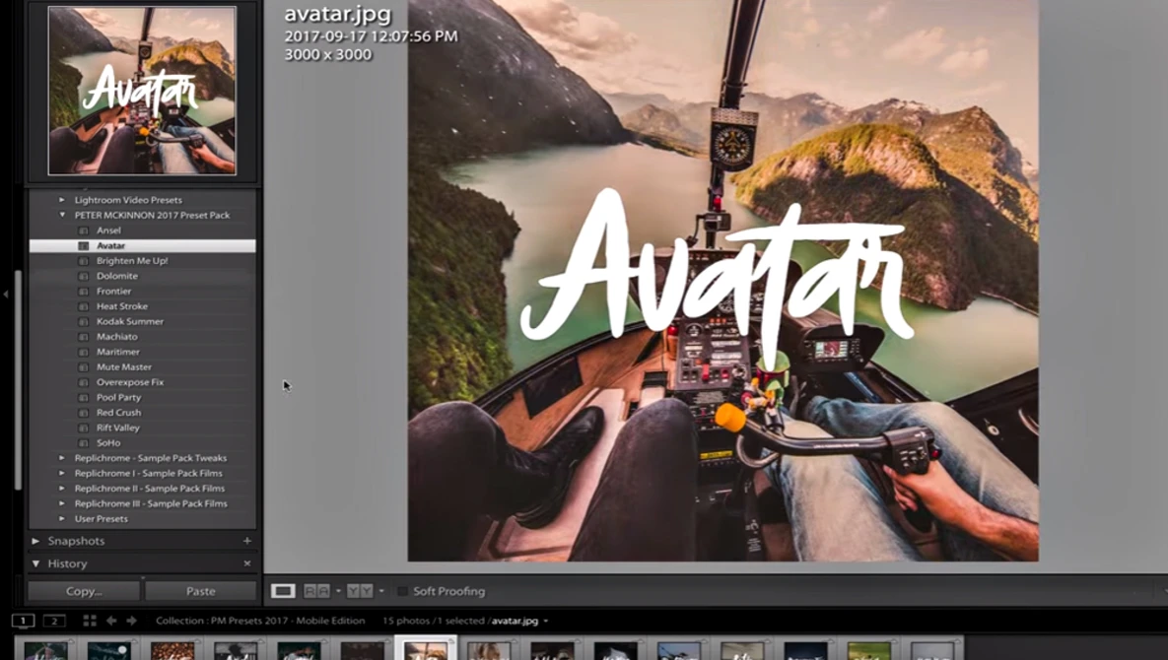Collapse PETER MCKINNON 2017 Preset Pack folder

tap(62, 215)
